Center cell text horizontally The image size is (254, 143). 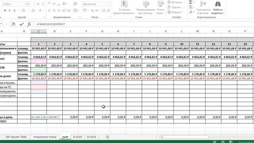coord(54,11)
